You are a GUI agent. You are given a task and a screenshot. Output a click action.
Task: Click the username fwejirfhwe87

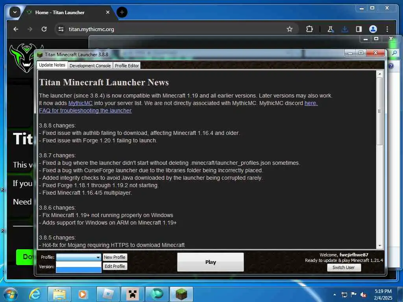[354, 255]
